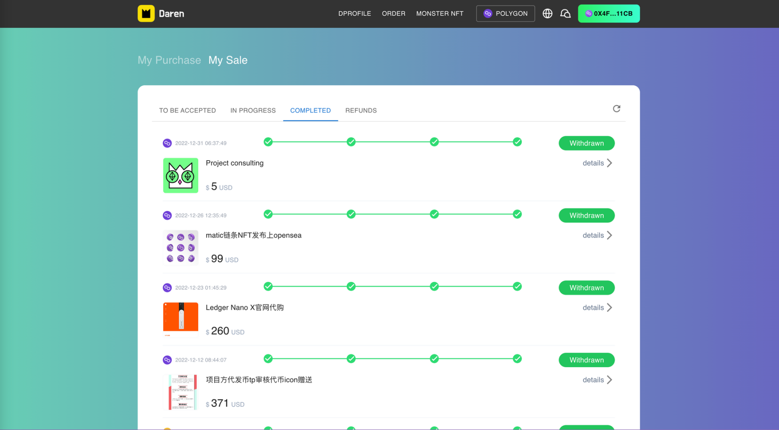Switch to the REFUNDS tab
The height and width of the screenshot is (430, 779).
click(361, 110)
